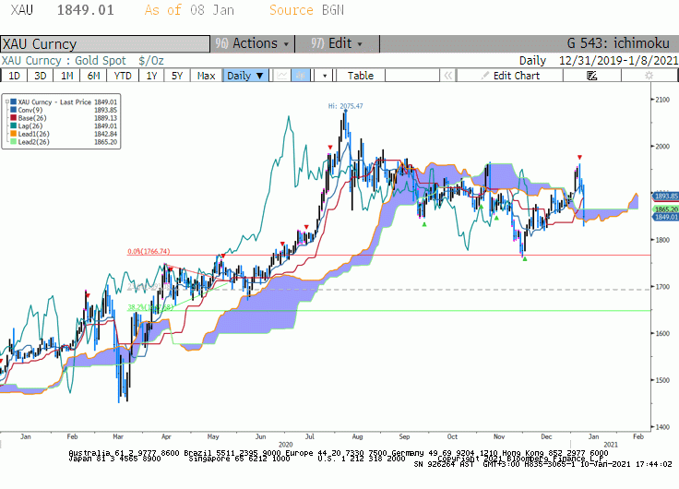The height and width of the screenshot is (489, 679).
Task: Click the Aug month label on x-axis
Action: 357,436
